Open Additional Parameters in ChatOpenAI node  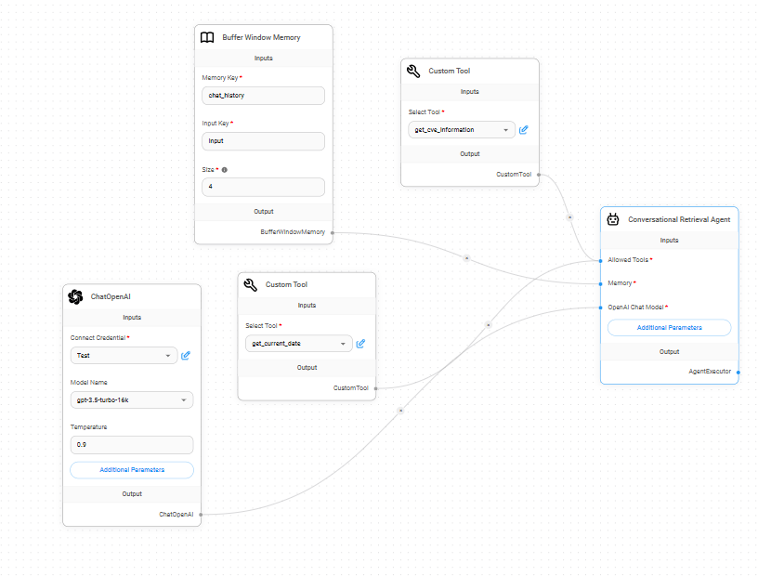131,470
